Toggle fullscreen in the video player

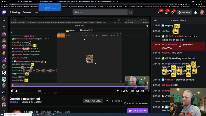pyautogui.click(x=147, y=91)
